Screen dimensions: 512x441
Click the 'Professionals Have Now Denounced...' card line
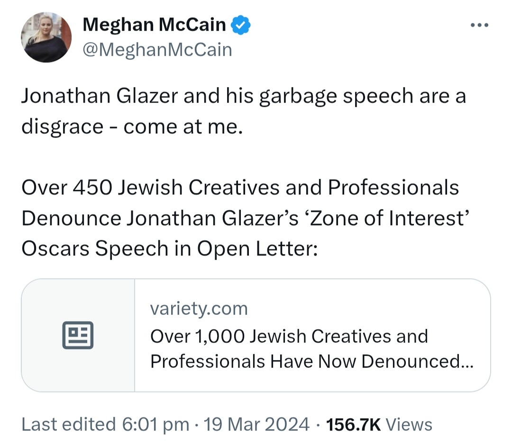click(312, 361)
